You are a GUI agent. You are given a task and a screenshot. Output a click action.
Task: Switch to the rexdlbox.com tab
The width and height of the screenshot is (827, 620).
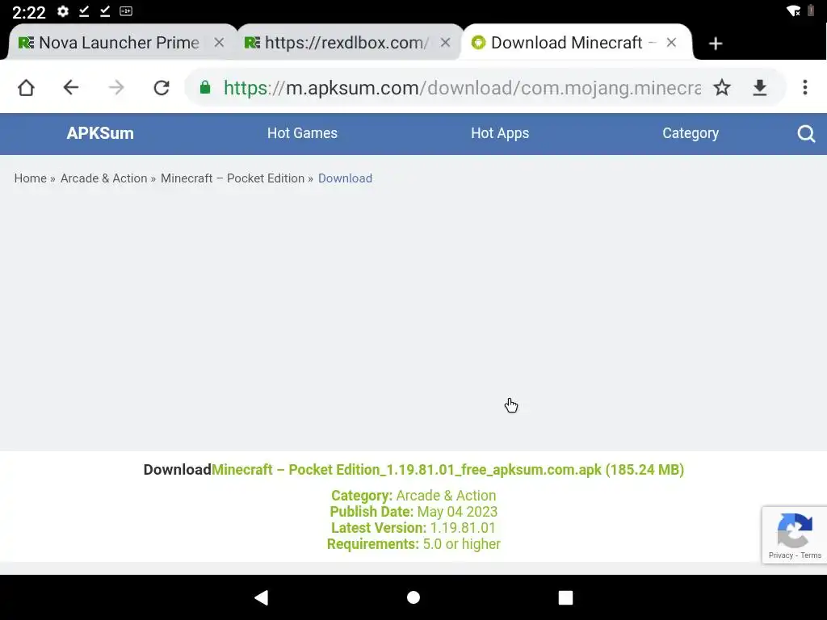pyautogui.click(x=346, y=43)
